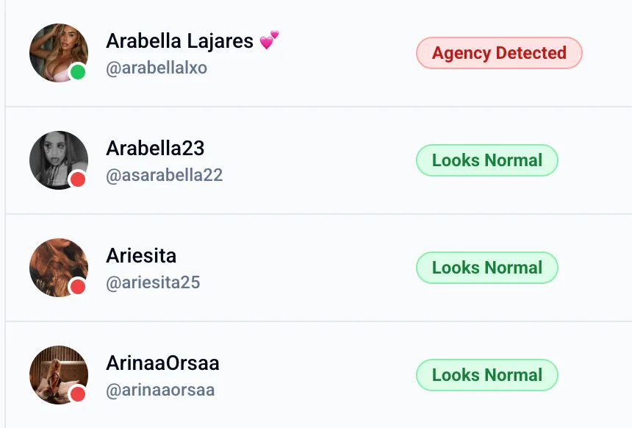The width and height of the screenshot is (632, 428).
Task: Click the green online status dot on arabellalxo
Action: point(76,72)
